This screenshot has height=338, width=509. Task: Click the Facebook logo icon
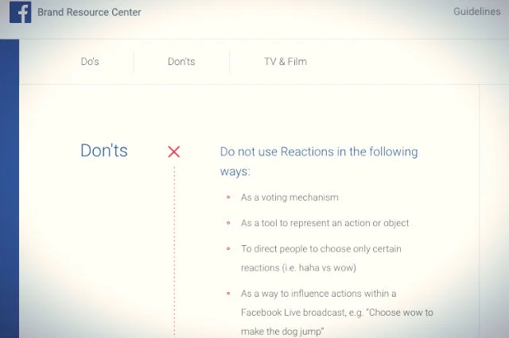[21, 13]
